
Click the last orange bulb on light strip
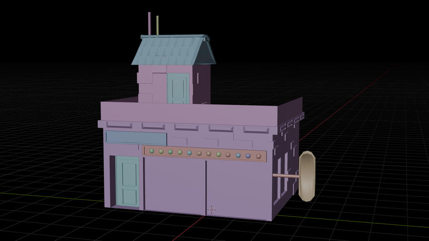tap(258, 156)
